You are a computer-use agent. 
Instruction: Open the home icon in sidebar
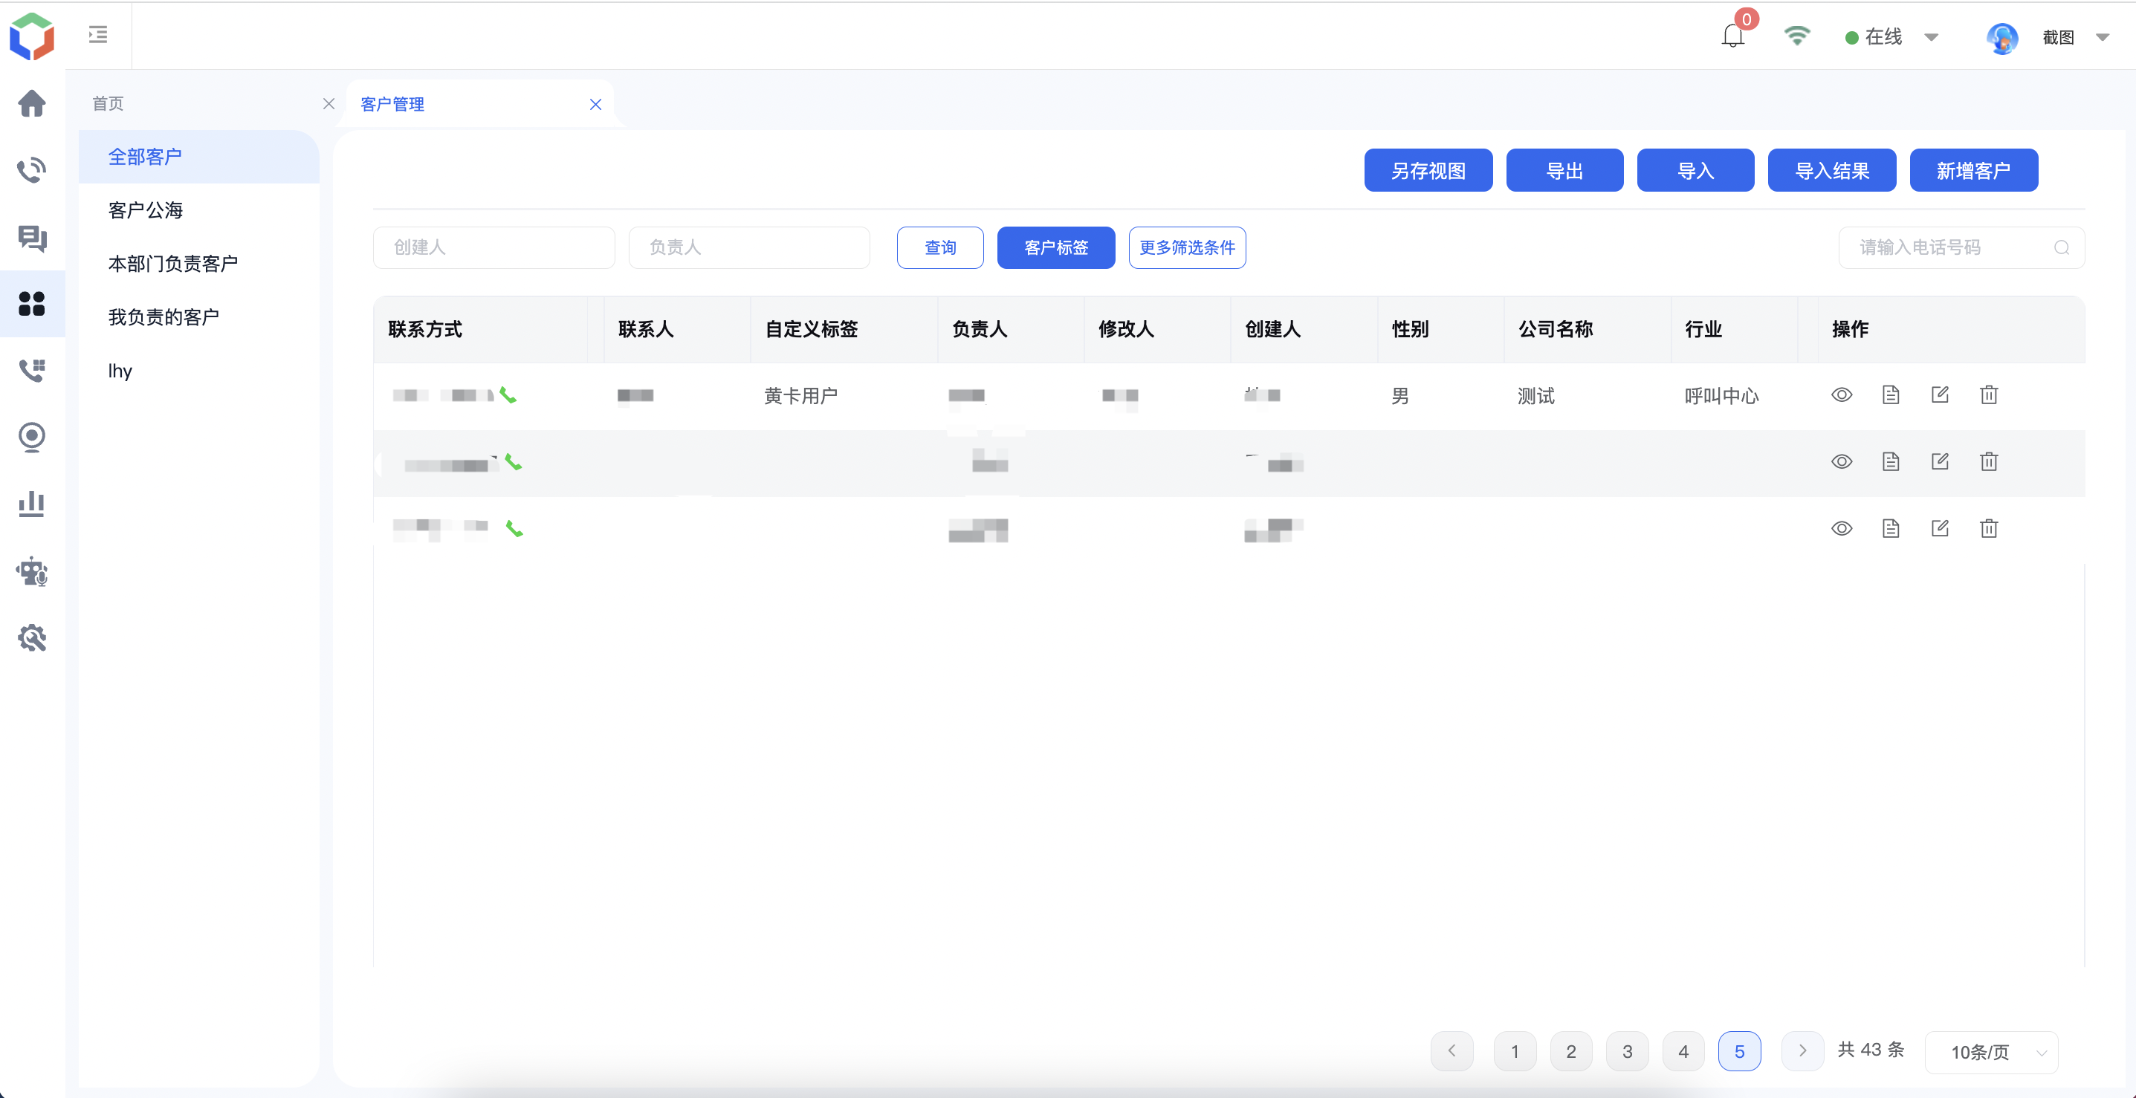point(31,103)
